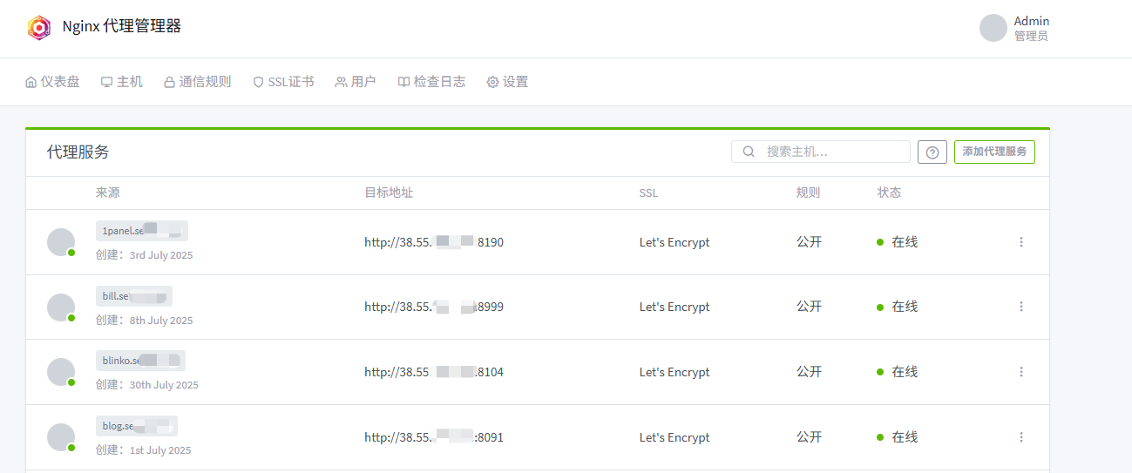The image size is (1132, 473).
Task: Open the 主机 hosts menu
Action: (x=121, y=82)
